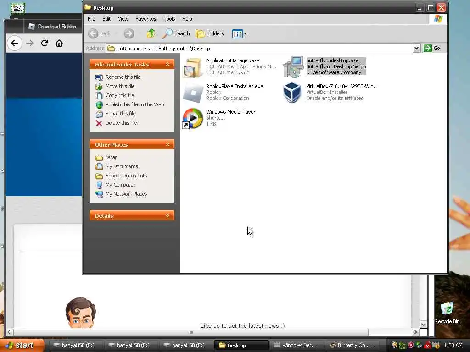Switch to Windows Def... taskbar button
The width and height of the screenshot is (470, 352).
click(296, 346)
